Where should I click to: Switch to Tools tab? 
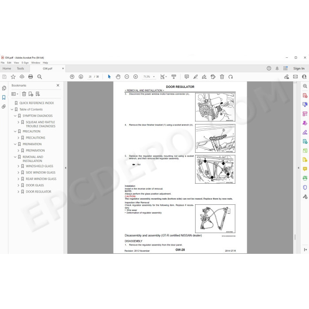[20, 68]
